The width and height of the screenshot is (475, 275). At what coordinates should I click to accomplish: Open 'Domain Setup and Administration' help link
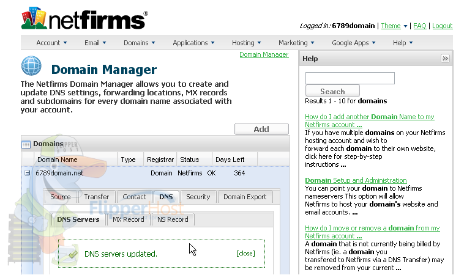click(356, 180)
